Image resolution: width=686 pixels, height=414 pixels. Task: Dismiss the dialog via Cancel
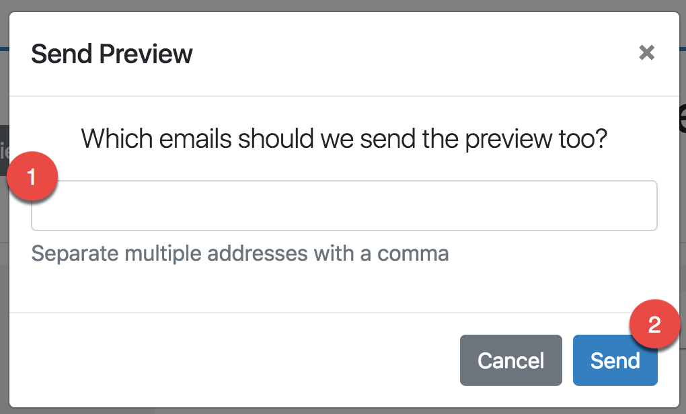(510, 360)
